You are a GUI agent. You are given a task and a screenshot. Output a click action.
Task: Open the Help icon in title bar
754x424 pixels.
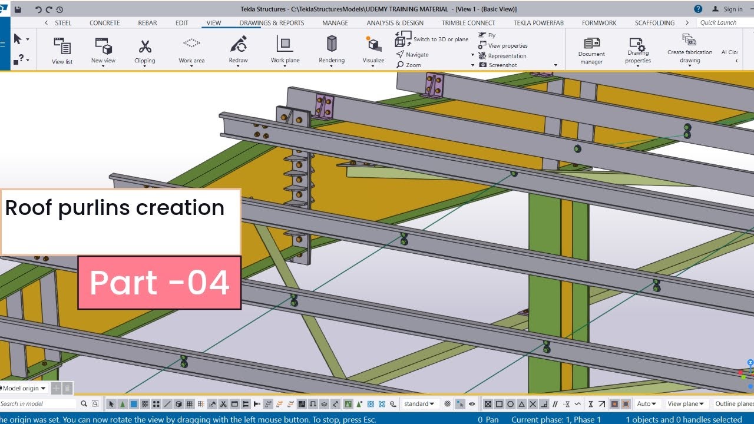pyautogui.click(x=698, y=9)
